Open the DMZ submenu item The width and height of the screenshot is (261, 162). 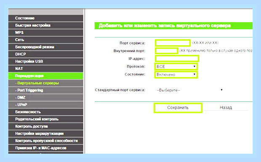pyautogui.click(x=46, y=97)
